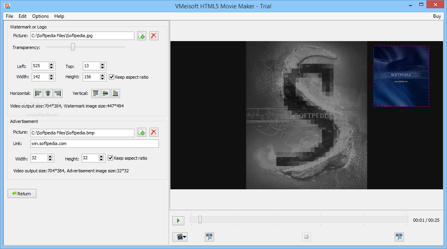The height and width of the screenshot is (249, 447).
Task: Decrease the watermark Width value
Action: (x=51, y=78)
